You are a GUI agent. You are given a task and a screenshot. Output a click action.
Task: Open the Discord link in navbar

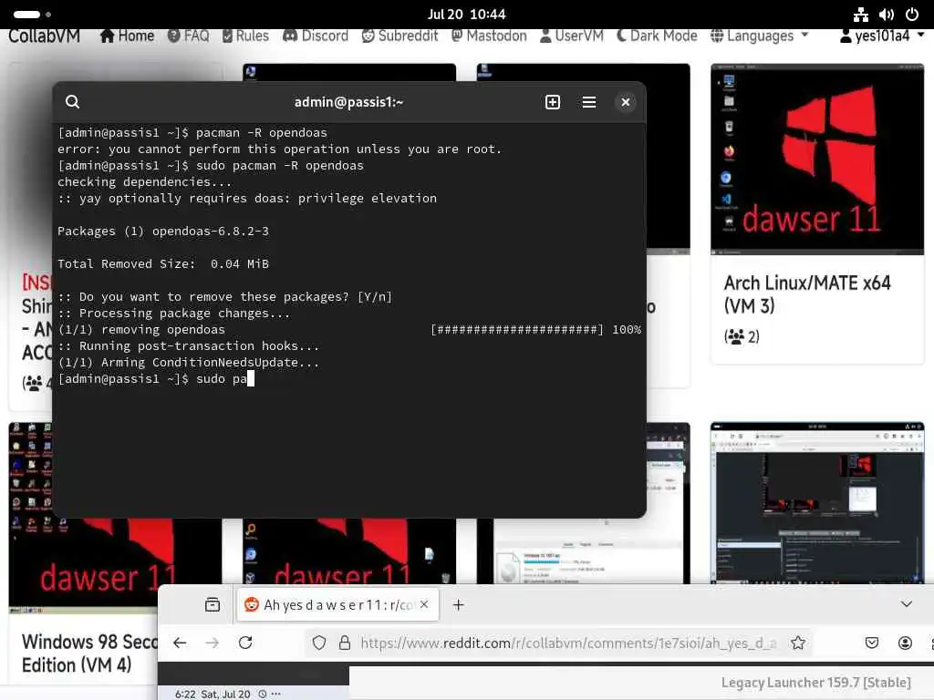[316, 36]
